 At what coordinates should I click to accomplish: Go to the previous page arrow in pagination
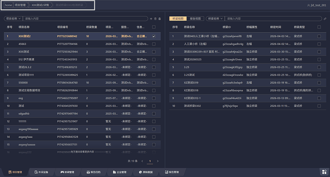142,161
